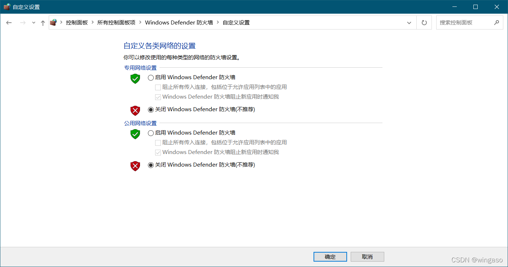The height and width of the screenshot is (267, 508).
Task: Toggle 阻止新应用时通知我 under 专用网络设置
Action: 158,97
